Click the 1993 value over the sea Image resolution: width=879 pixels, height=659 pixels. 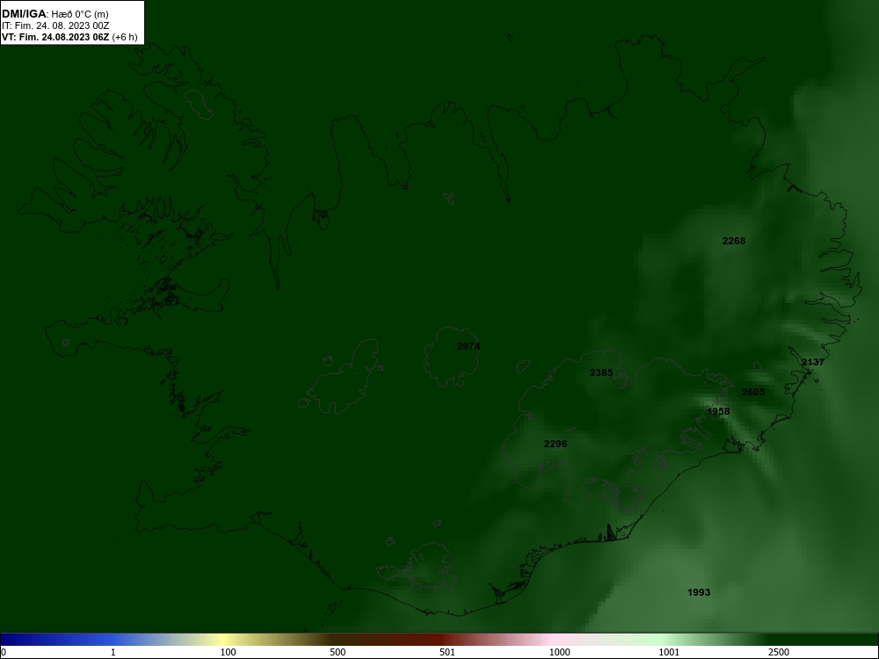699,592
